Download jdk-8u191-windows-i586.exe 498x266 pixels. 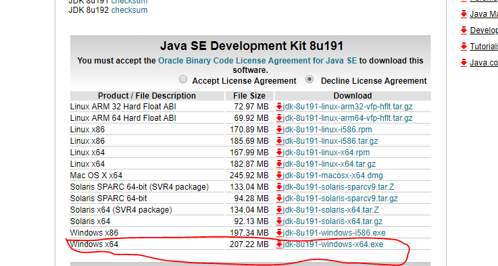[334, 233]
